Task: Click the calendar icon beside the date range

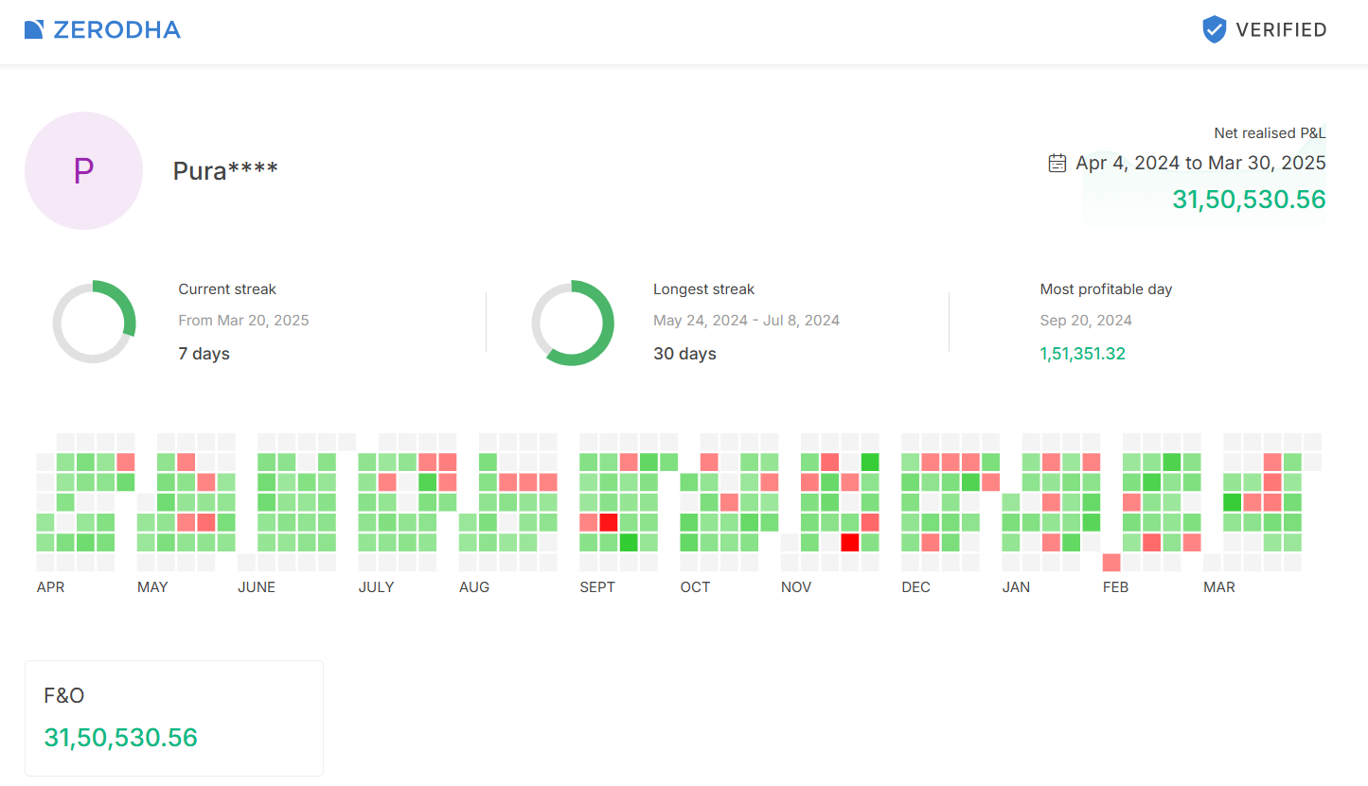Action: 1057,163
